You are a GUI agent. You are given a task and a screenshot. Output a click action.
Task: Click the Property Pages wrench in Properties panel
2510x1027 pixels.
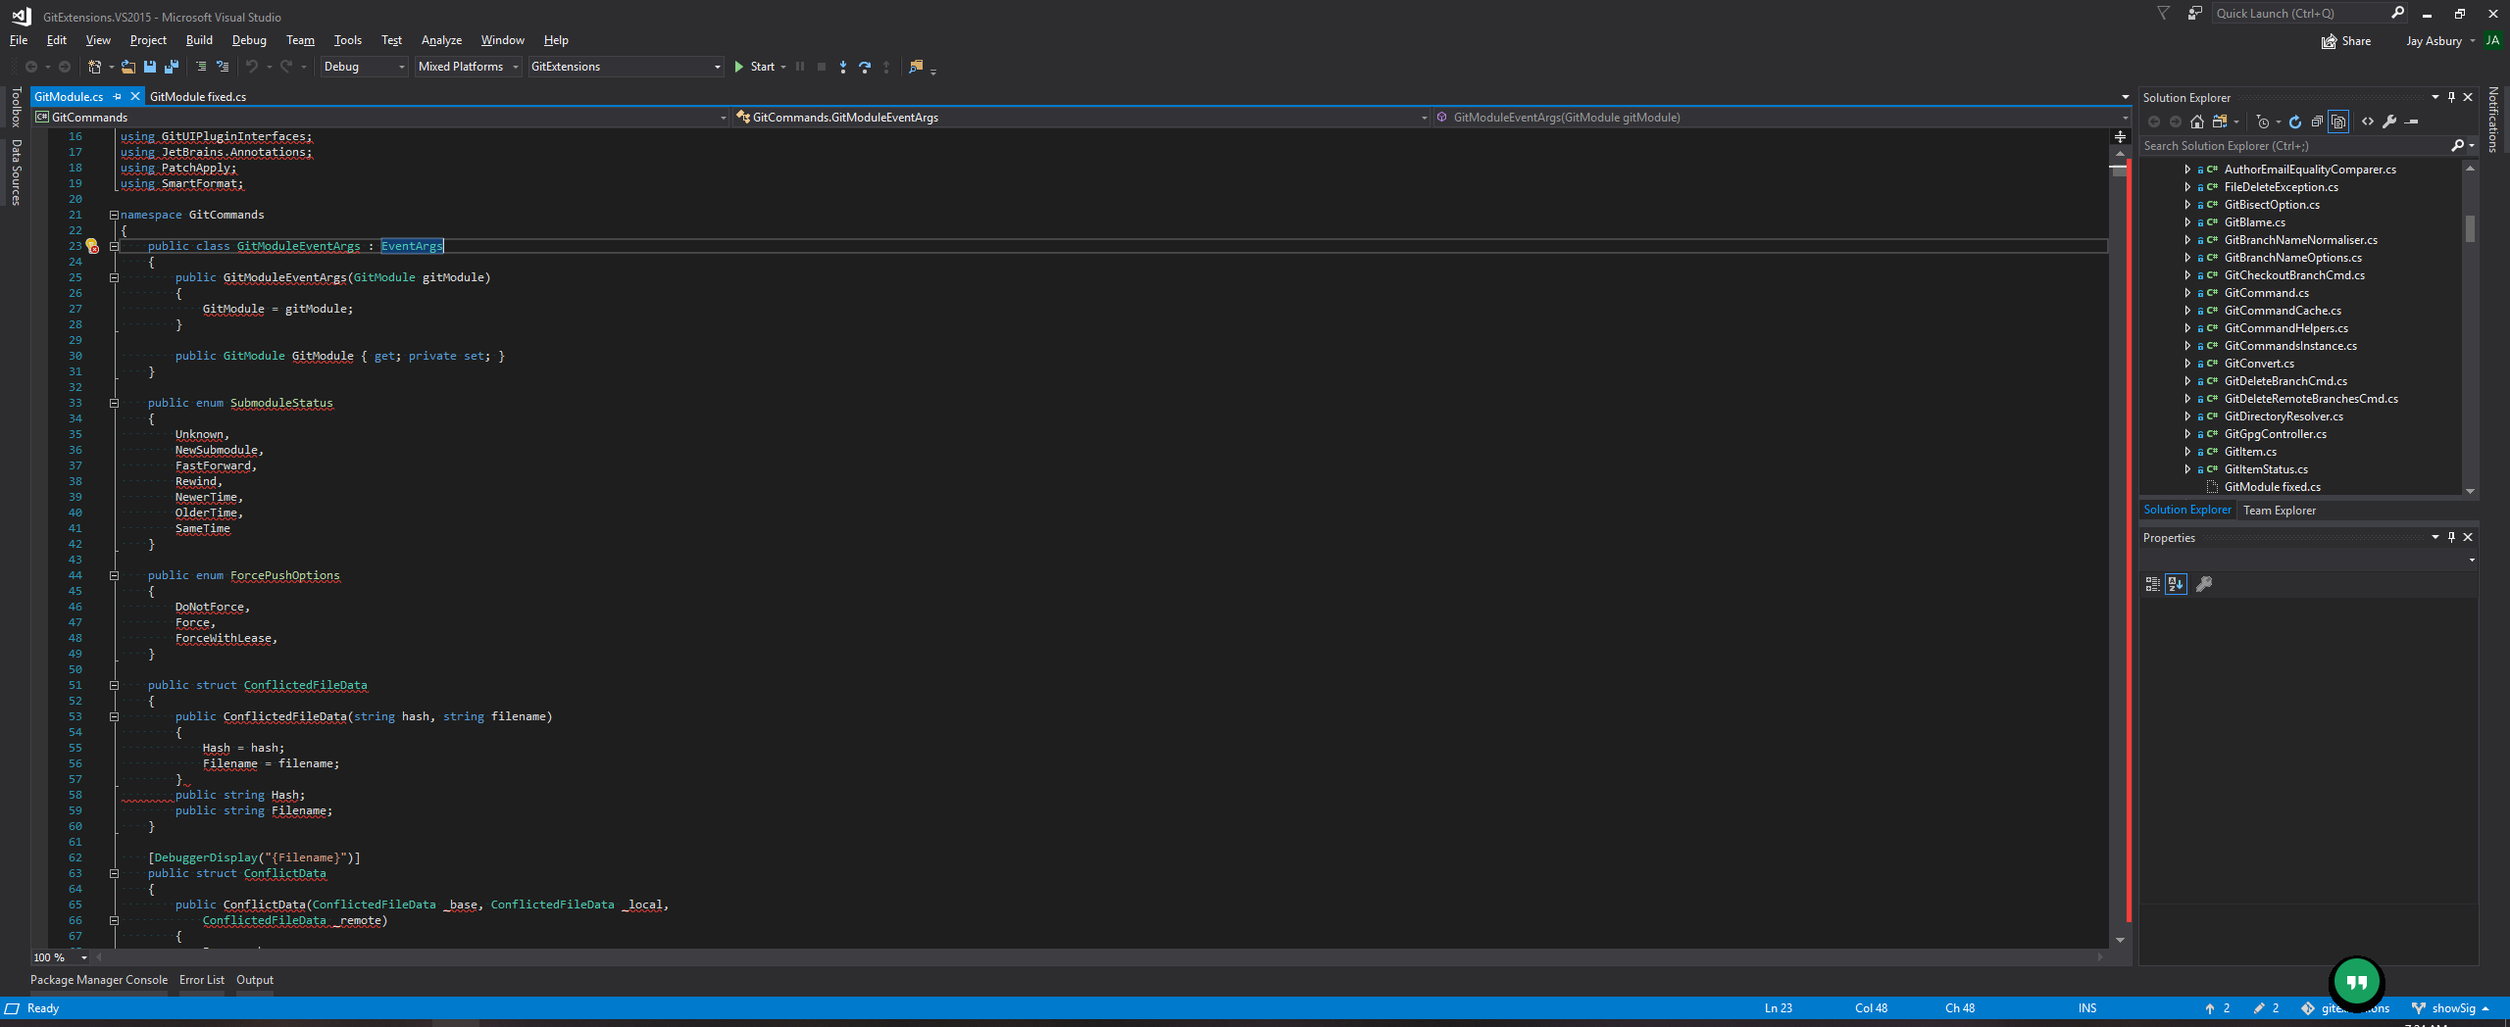point(2204,584)
